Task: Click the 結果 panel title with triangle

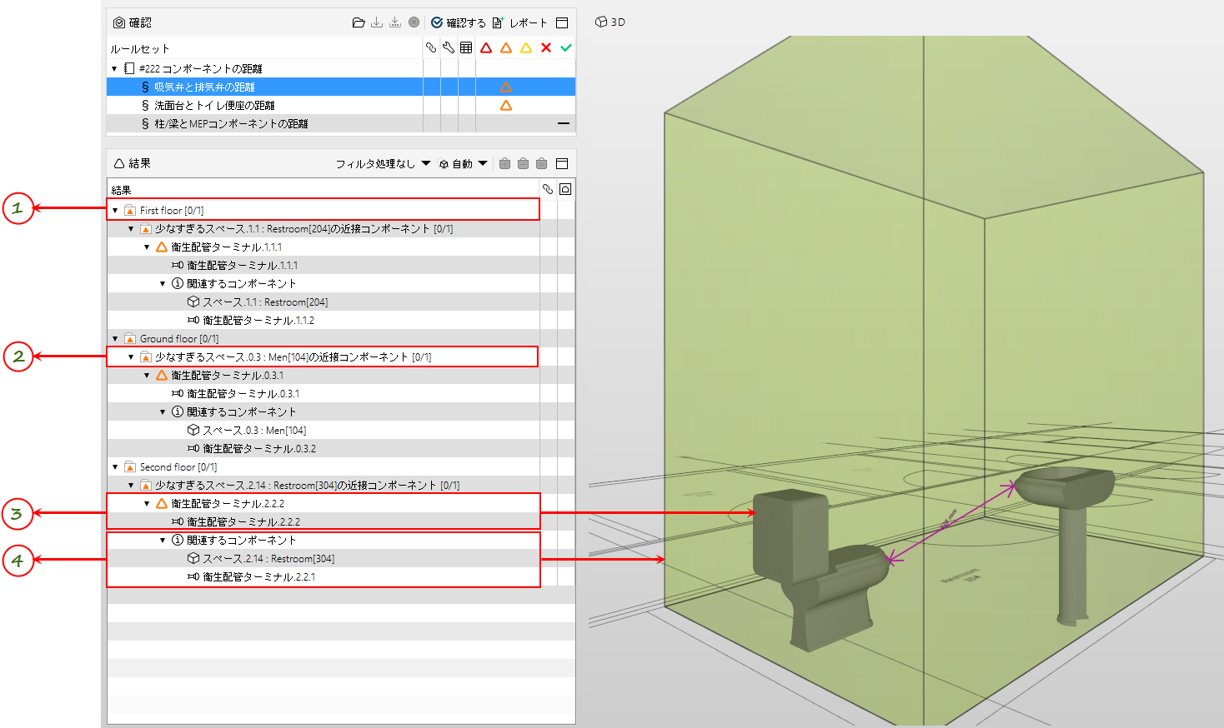Action: (x=133, y=163)
